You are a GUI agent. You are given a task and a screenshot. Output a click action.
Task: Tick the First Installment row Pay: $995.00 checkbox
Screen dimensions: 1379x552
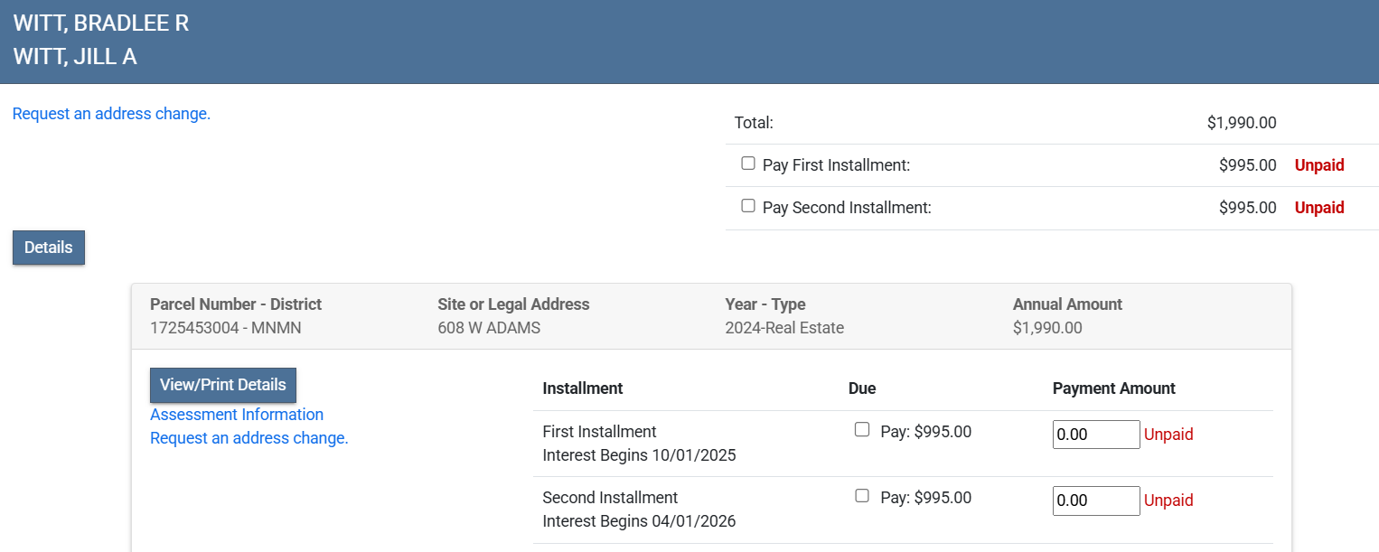tap(861, 430)
